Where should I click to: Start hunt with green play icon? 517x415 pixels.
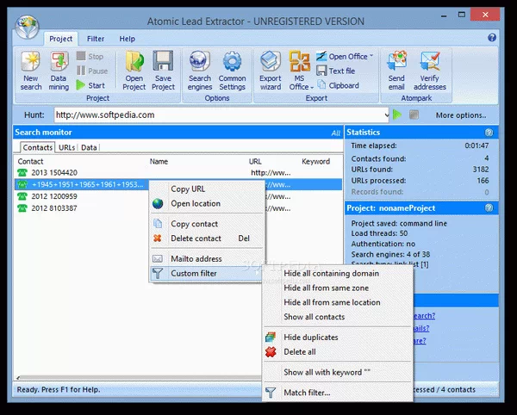(x=397, y=115)
